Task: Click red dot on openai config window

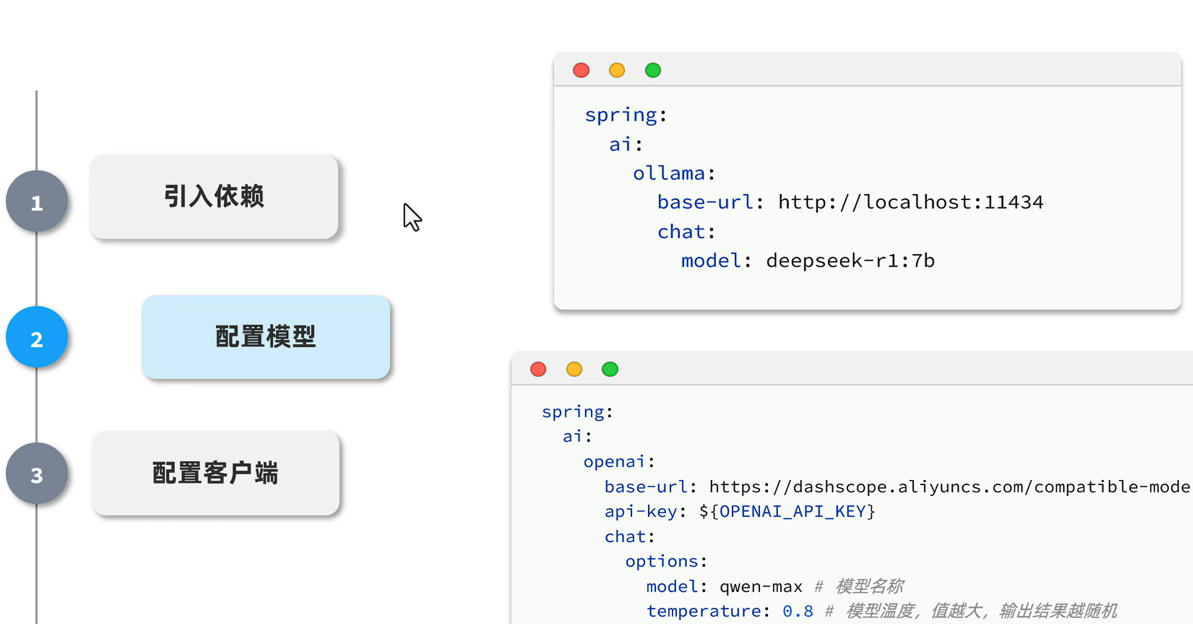Action: (x=538, y=369)
